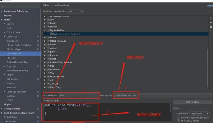This screenshot has width=213, height=123.
Task: Expand the Vue template group
Action: (45, 73)
